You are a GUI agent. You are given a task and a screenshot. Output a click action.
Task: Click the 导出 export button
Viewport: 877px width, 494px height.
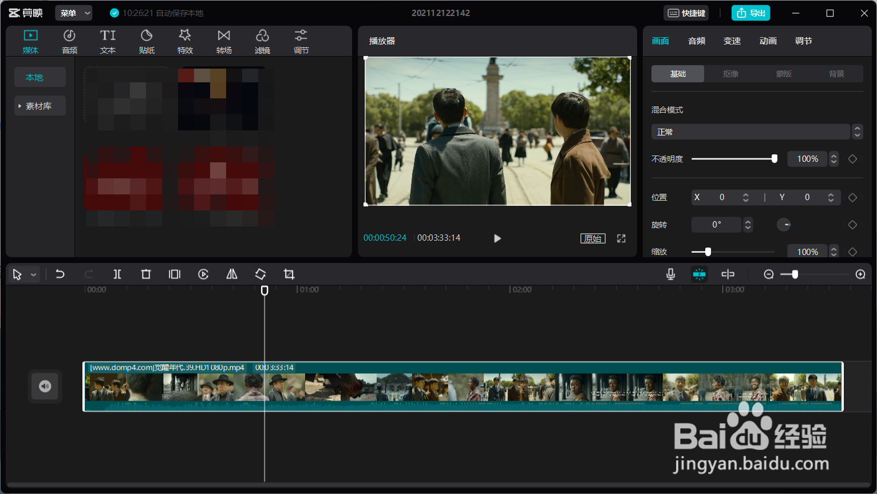[x=751, y=13]
